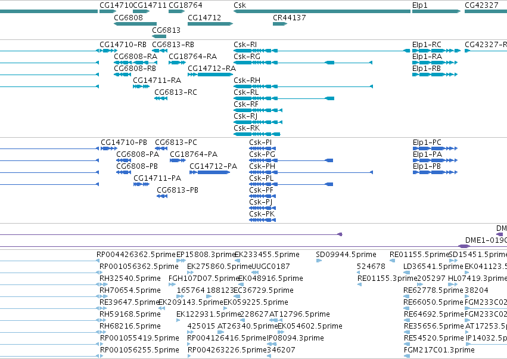Viewport: 507px width, 359px height.
Task: Click transcript CG6813-RC
Action: coord(176,92)
